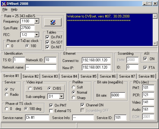Screen dimensions: 159x129
Task: Switch to the Service #4 tab
Action: click(x=69, y=76)
